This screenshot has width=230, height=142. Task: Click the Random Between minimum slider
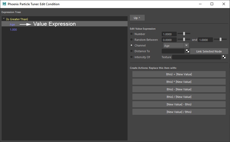point(184,39)
